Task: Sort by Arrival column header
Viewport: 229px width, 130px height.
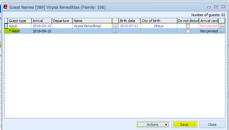Action: point(42,21)
